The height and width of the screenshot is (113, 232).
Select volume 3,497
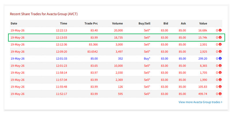119,52
